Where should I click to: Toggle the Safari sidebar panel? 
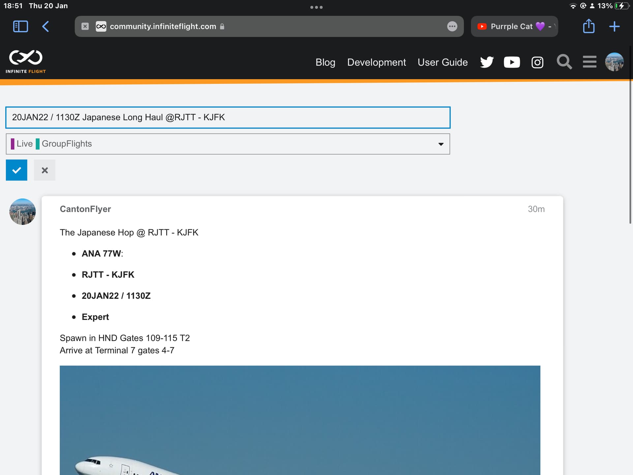click(20, 26)
